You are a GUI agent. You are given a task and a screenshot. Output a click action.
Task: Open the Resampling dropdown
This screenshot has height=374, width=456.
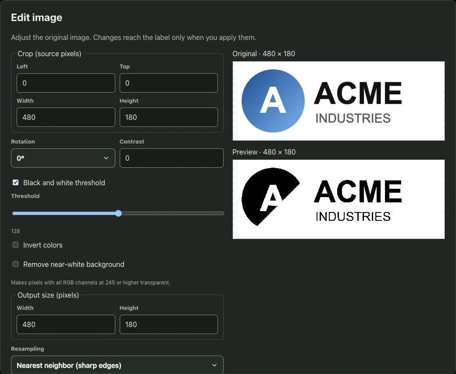pyautogui.click(x=117, y=365)
